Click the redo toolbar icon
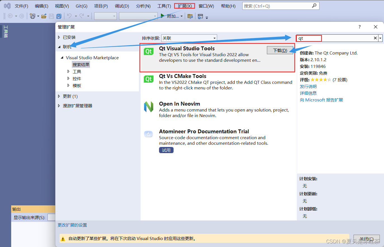This screenshot has width=384, height=247. 82,16
